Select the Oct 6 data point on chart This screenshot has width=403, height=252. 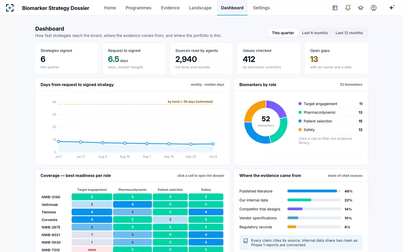pos(213,144)
